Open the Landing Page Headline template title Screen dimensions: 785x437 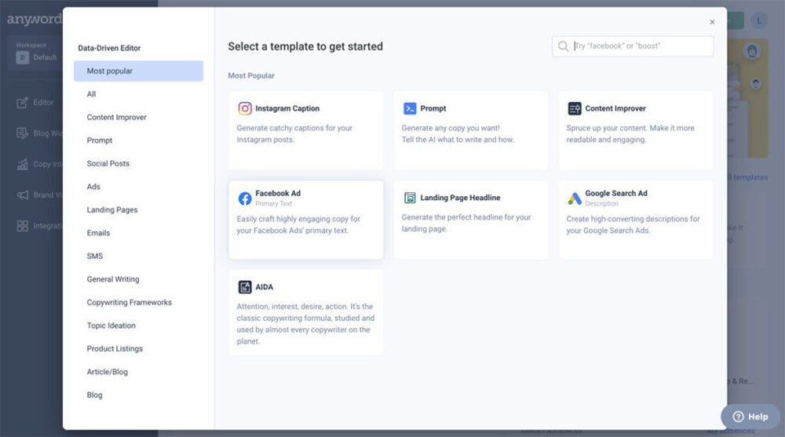(460, 198)
